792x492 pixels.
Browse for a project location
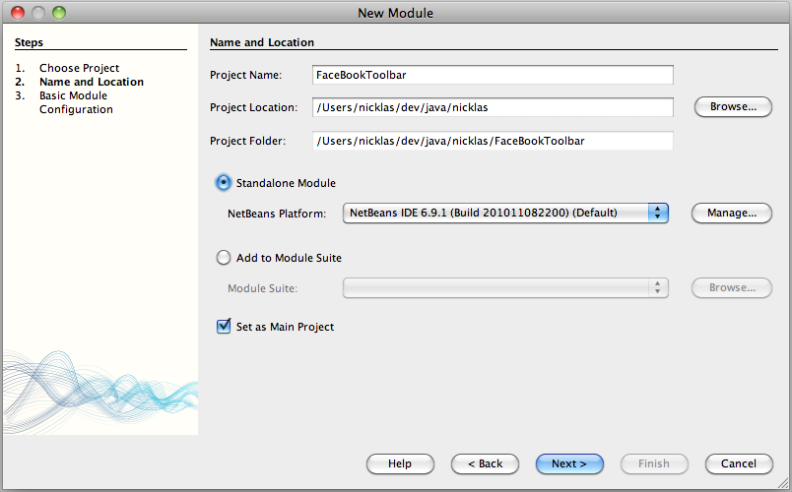tap(733, 106)
